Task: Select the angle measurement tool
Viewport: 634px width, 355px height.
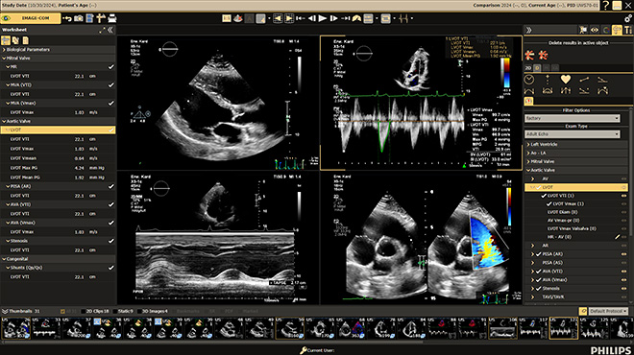Action: pyautogui.click(x=602, y=80)
